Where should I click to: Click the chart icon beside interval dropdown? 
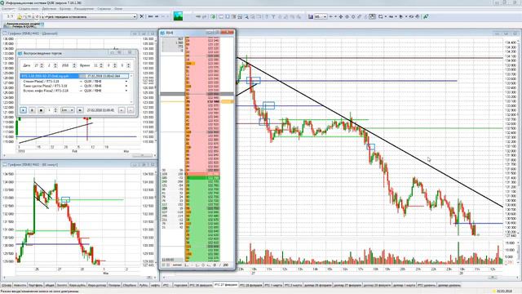311,16
